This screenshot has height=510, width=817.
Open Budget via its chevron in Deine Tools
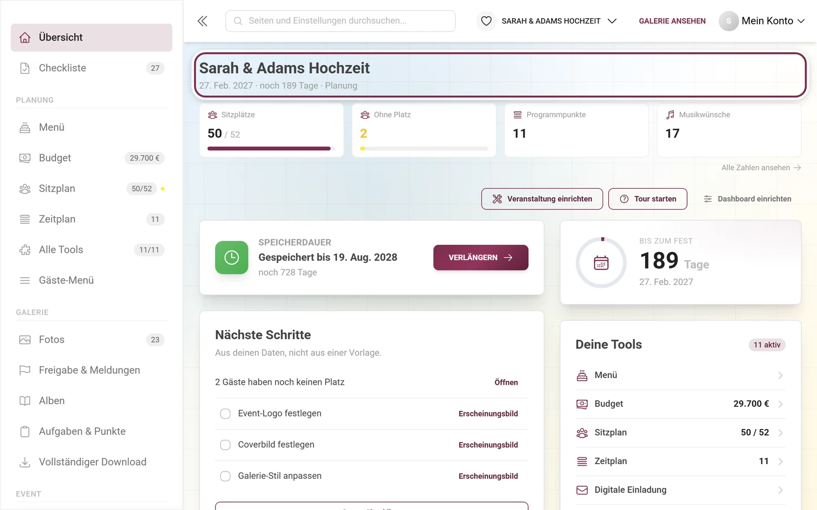(x=780, y=404)
